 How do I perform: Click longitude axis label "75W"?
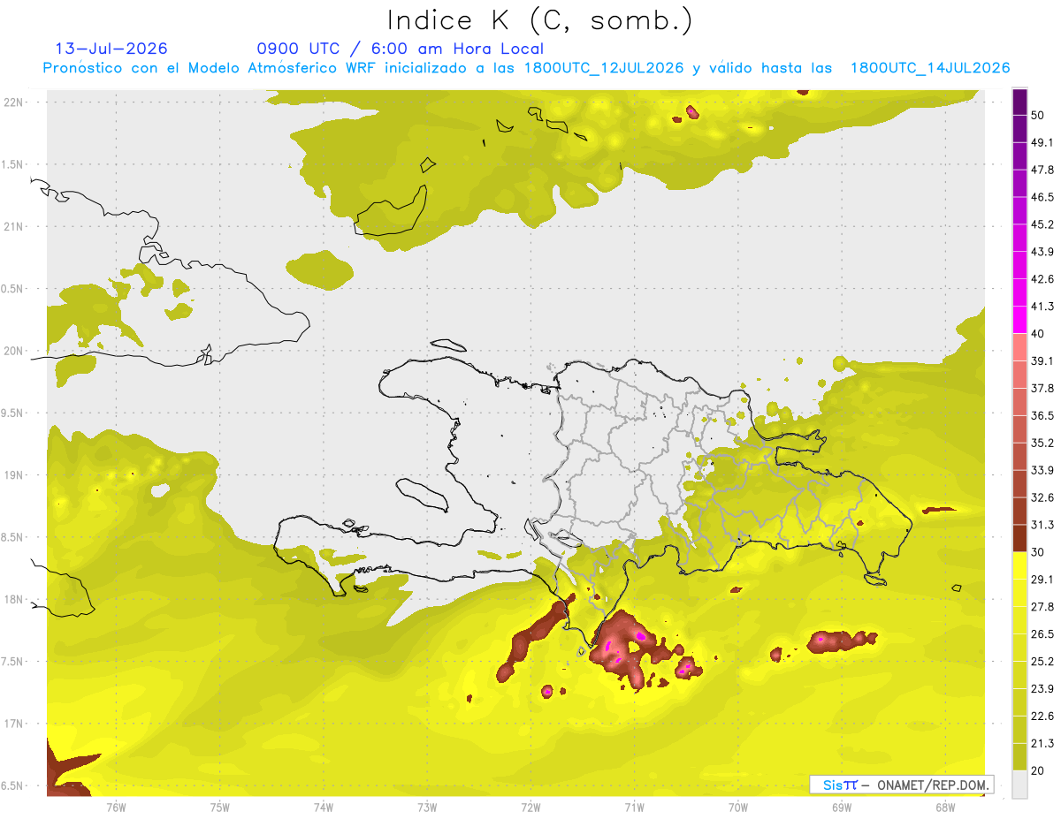click(x=219, y=808)
